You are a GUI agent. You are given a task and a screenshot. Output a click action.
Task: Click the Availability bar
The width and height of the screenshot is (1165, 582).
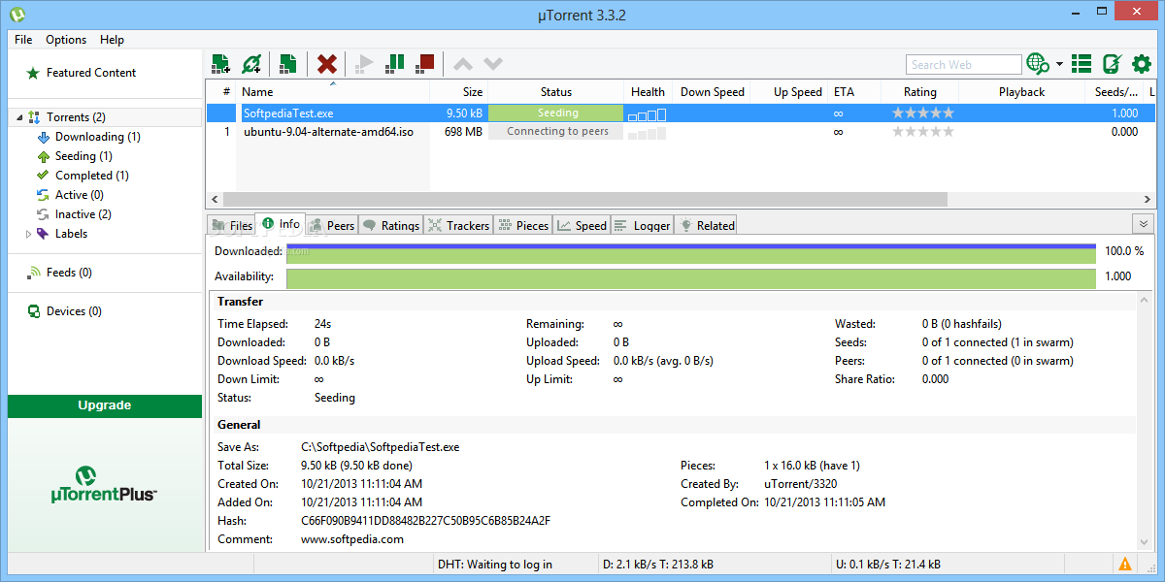coord(691,278)
